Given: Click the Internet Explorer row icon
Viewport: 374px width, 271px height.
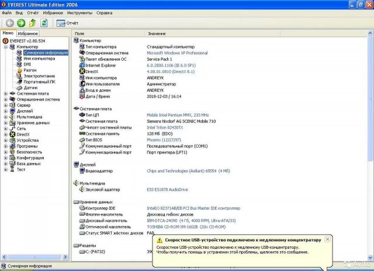Looking at the screenshot, I should [x=82, y=65].
